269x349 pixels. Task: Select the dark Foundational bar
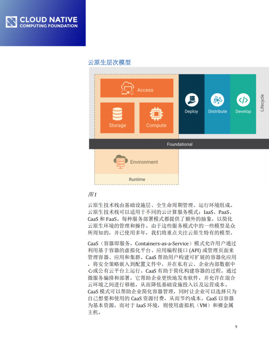[179, 144]
